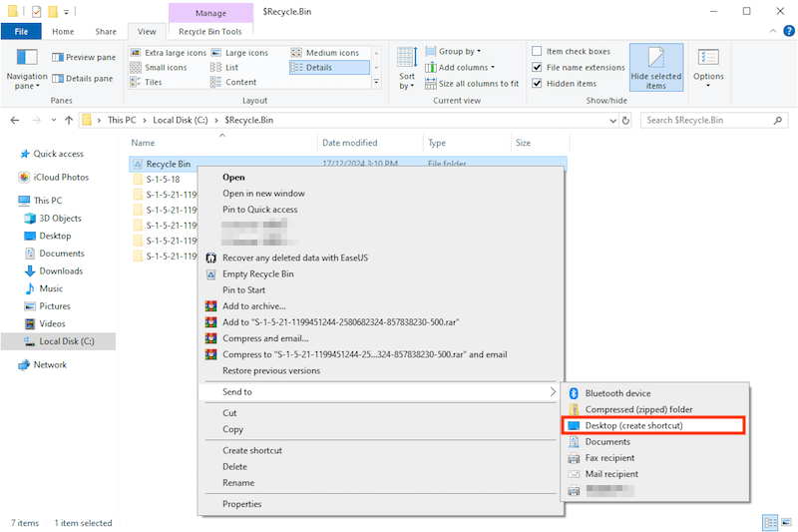This screenshot has height=532, width=798.
Task: Choose Pin to Quick access
Action: tap(260, 210)
